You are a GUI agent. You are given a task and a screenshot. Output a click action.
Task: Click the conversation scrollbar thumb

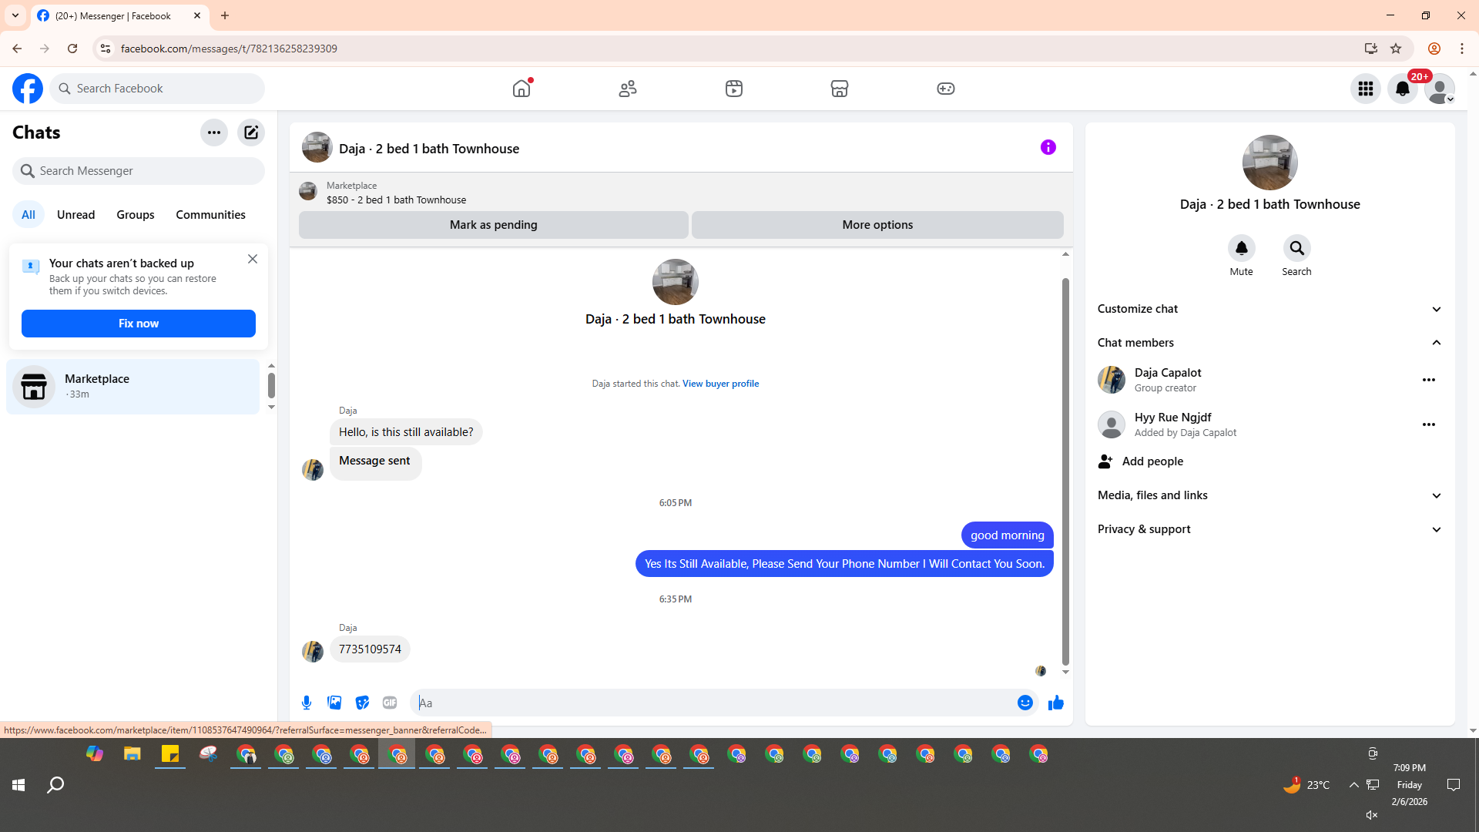[x=1065, y=470]
